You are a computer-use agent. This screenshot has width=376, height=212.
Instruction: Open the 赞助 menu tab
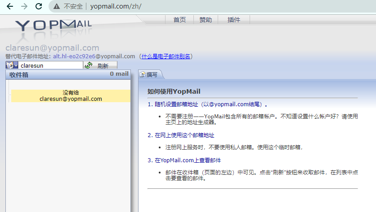206,20
